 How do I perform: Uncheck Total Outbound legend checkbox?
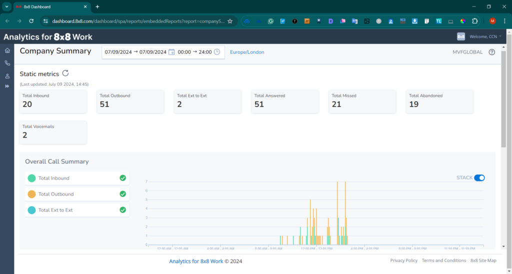point(122,194)
